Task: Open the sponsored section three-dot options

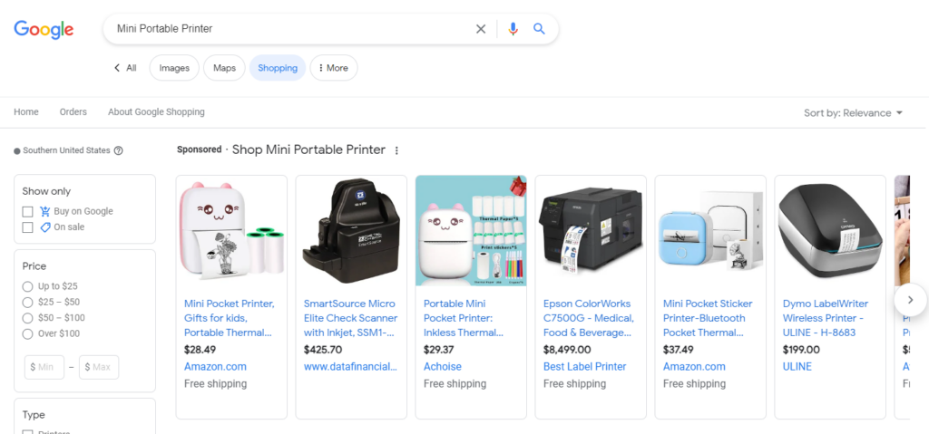Action: click(x=396, y=150)
